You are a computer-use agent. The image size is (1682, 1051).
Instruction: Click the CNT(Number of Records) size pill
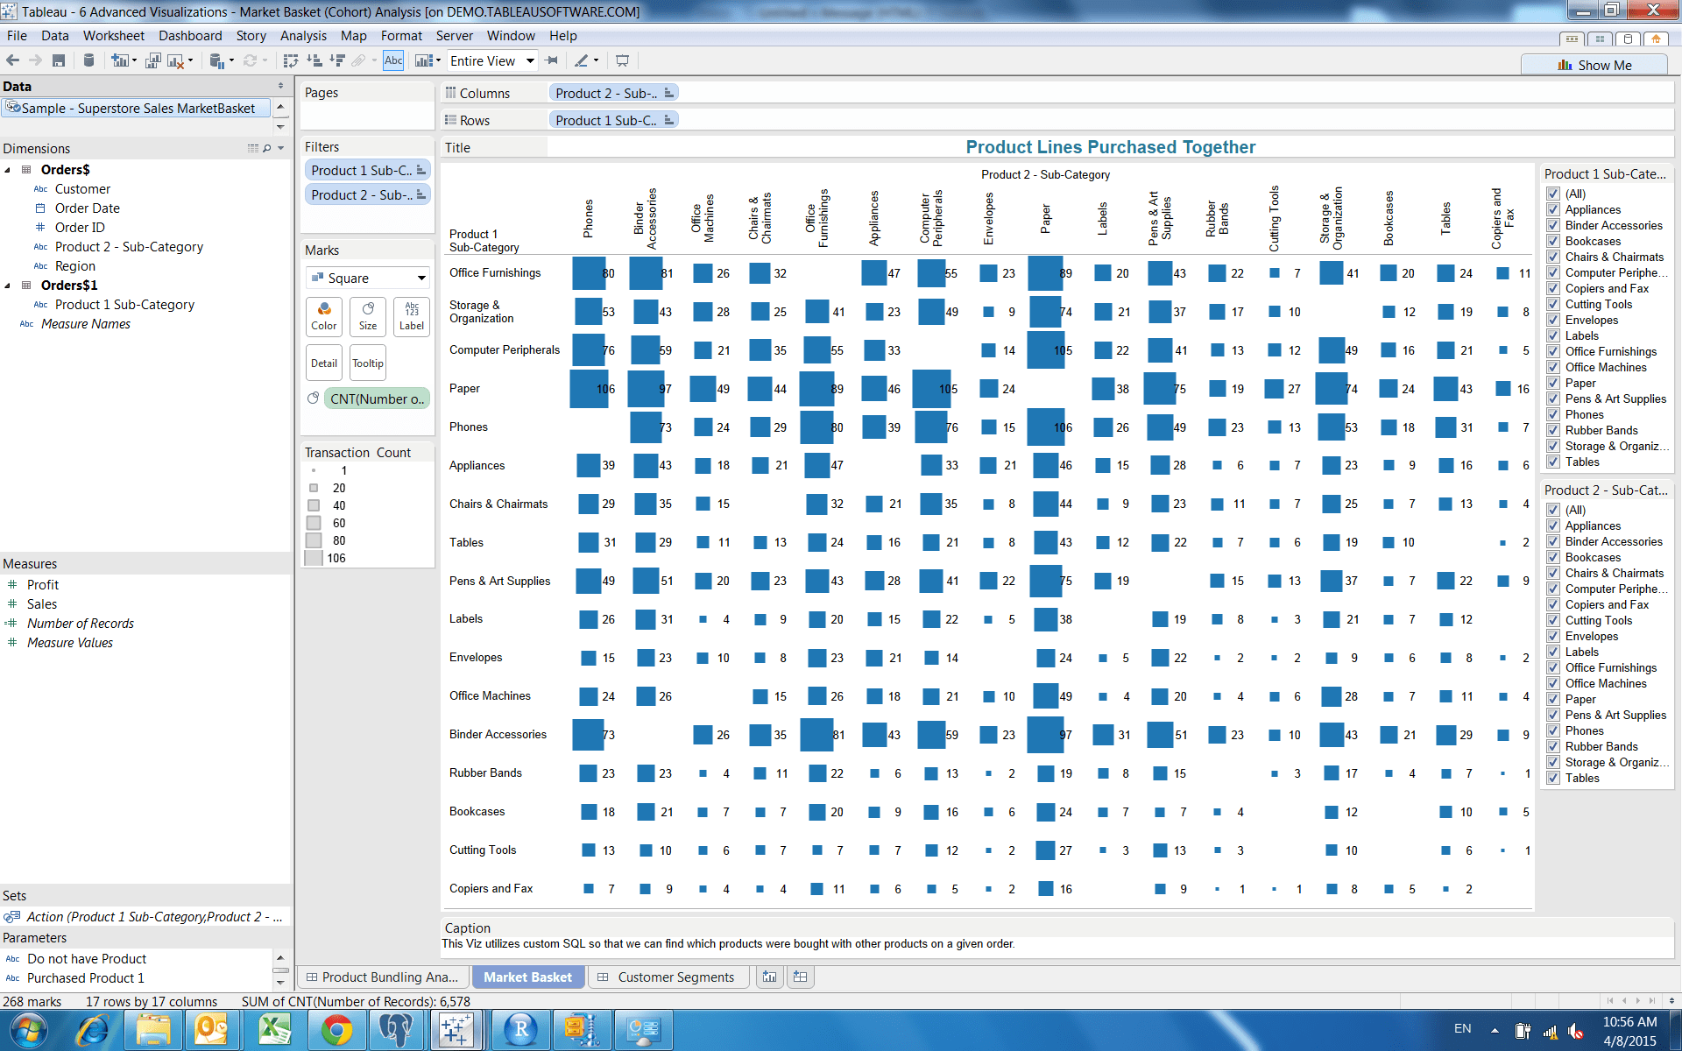click(x=377, y=399)
